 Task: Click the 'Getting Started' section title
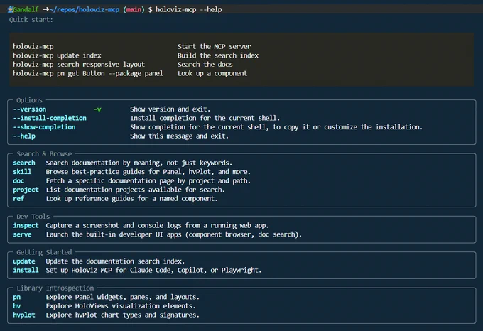tap(44, 252)
